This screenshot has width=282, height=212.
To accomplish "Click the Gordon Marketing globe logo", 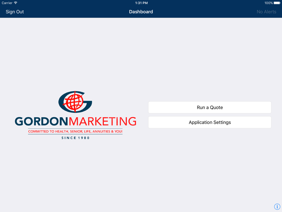I will point(75,102).
